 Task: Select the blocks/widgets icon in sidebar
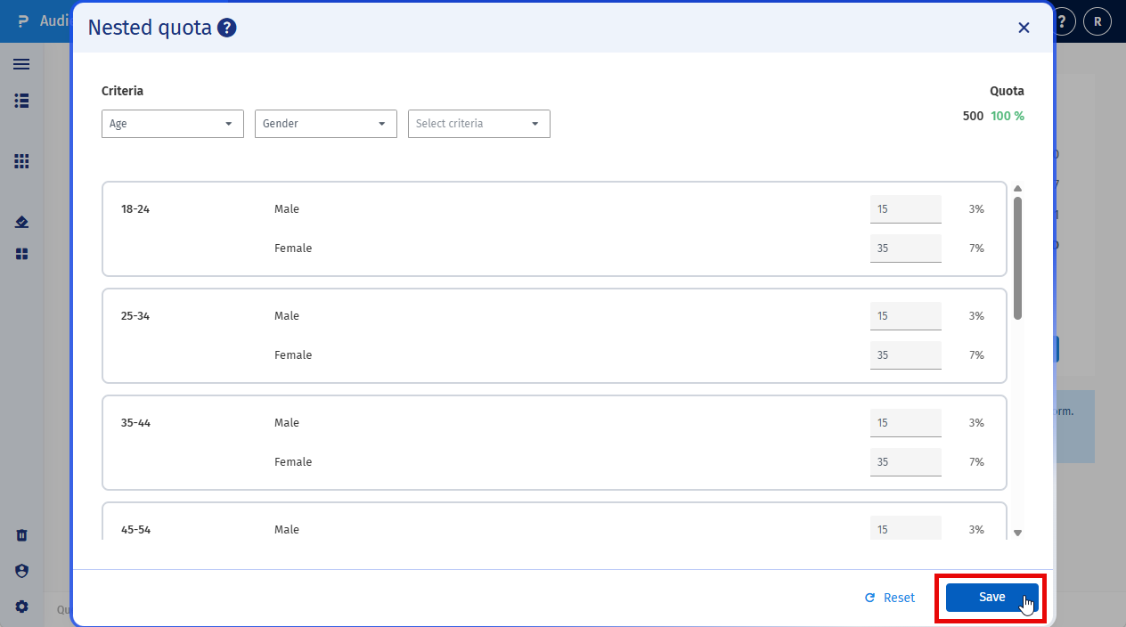click(21, 254)
